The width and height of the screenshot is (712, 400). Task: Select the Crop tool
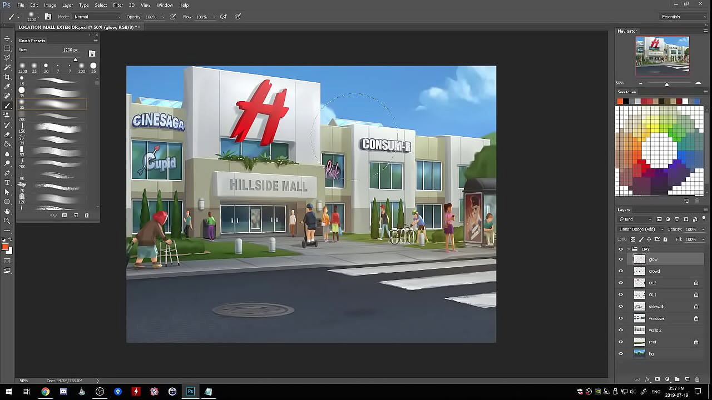pyautogui.click(x=7, y=77)
